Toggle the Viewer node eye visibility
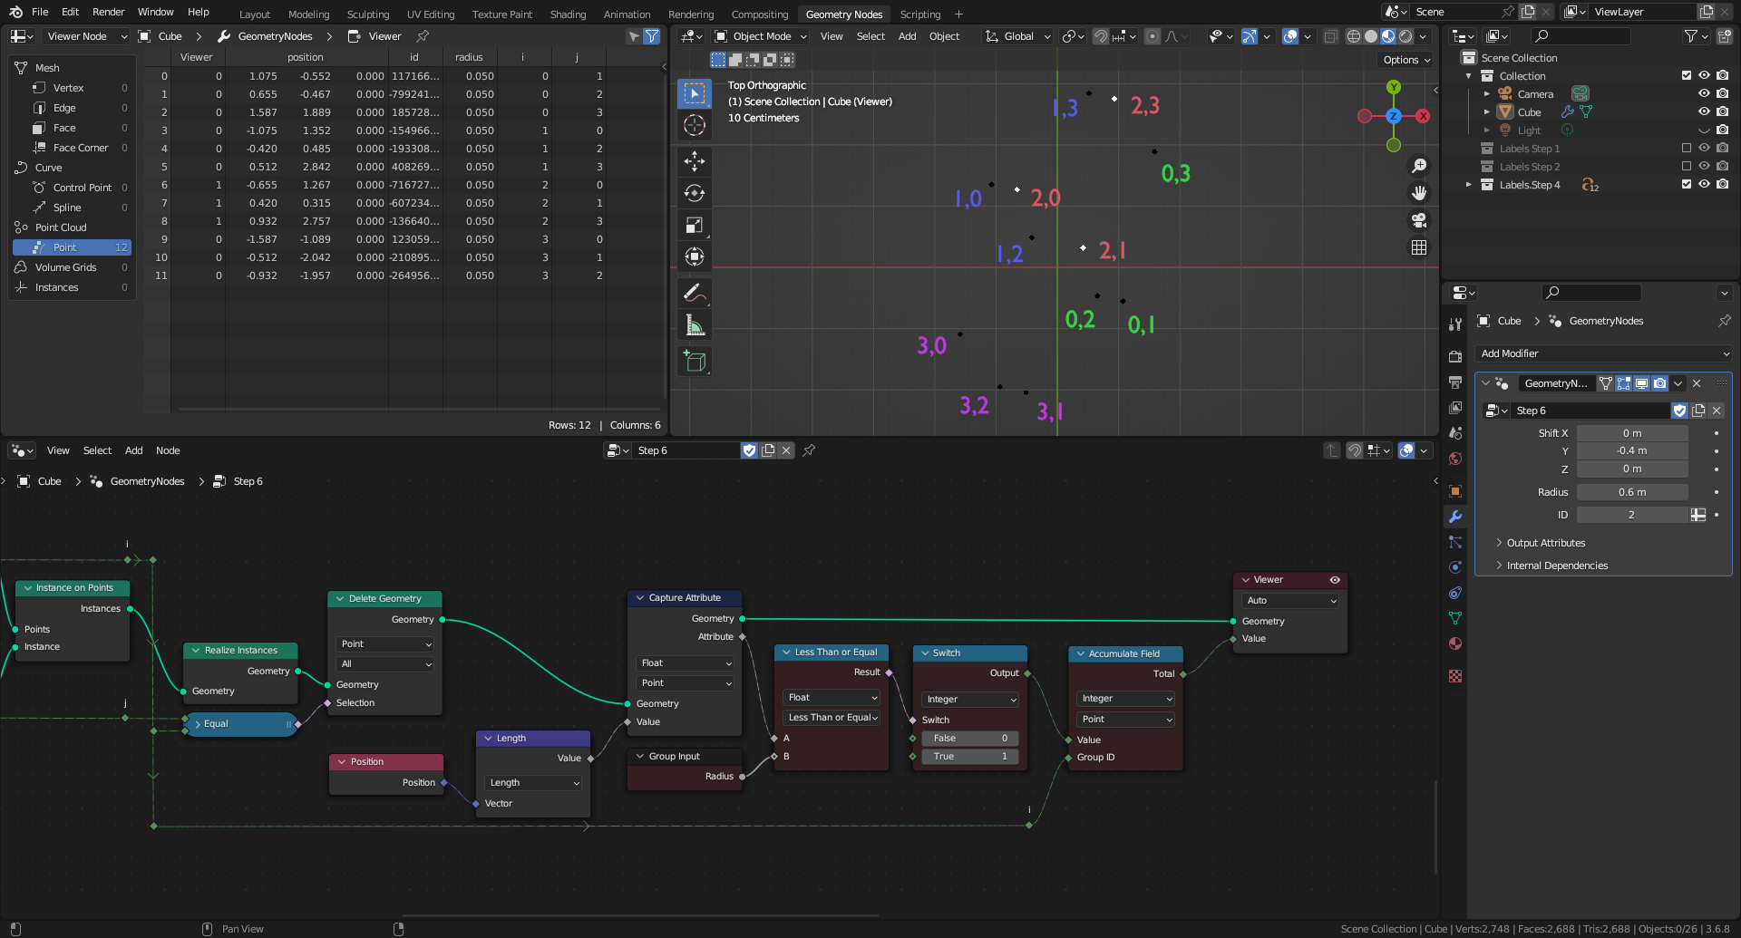This screenshot has height=938, width=1741. click(x=1335, y=580)
